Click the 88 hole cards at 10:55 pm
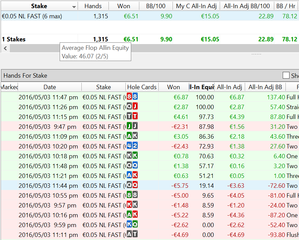 pos(132,195)
